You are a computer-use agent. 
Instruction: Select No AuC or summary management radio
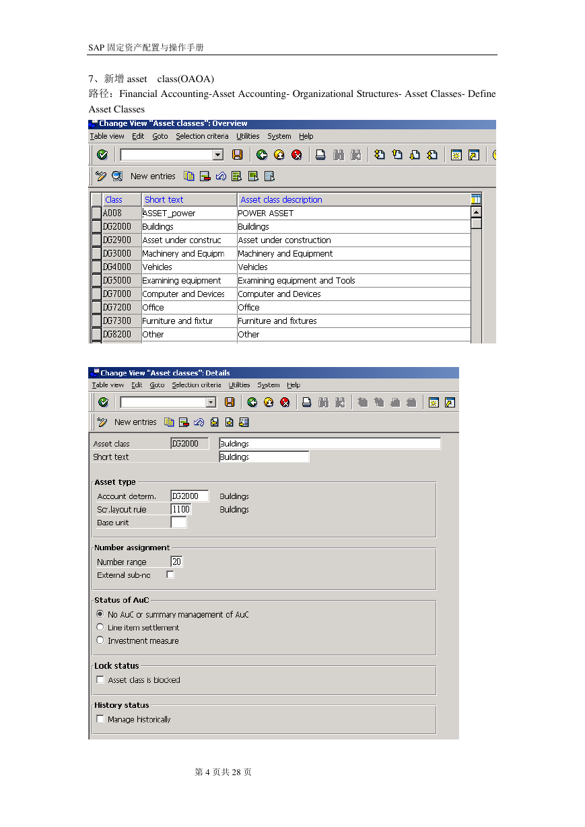[x=100, y=614]
